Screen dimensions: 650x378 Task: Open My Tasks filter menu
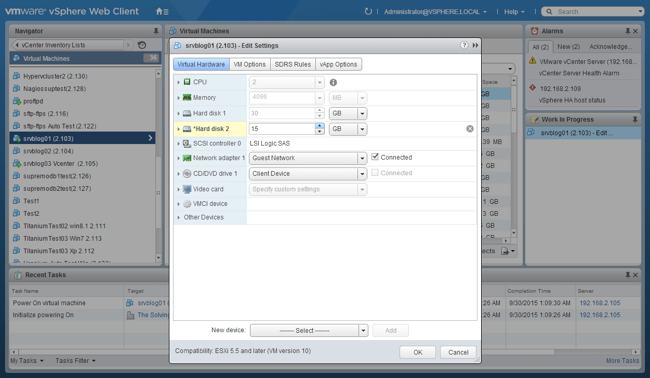[x=27, y=361]
